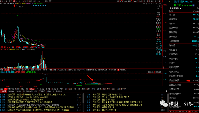Open the dropdown arrow at top toolbar end
The height and width of the screenshot is (113, 199).
[161, 1]
